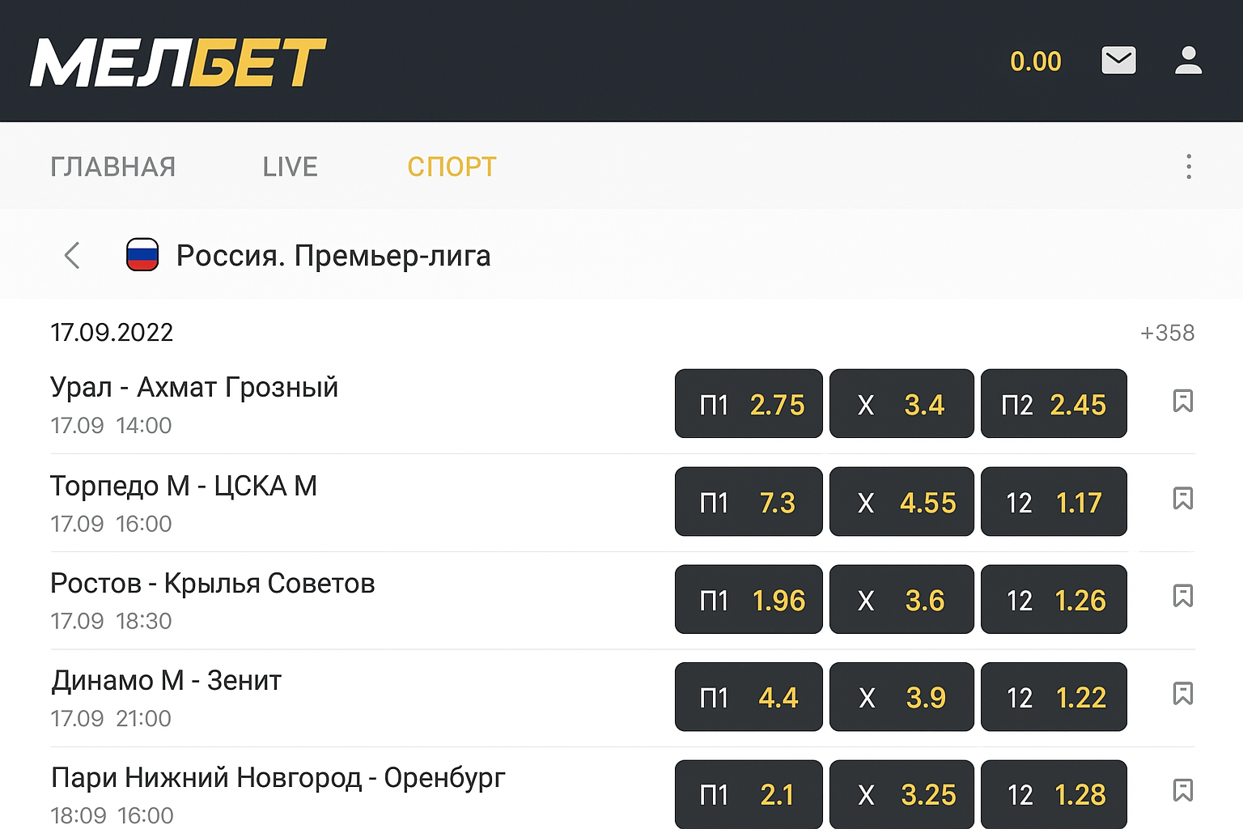Screen dimensions: 1243x829
Task: Go back using the left chevron arrow
Action: [72, 255]
